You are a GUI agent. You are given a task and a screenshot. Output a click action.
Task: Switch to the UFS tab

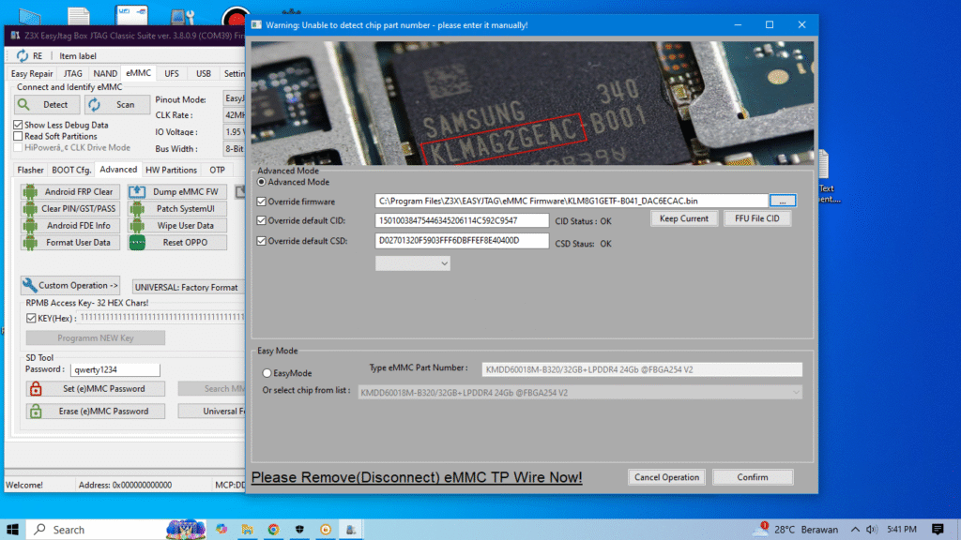[x=172, y=73]
